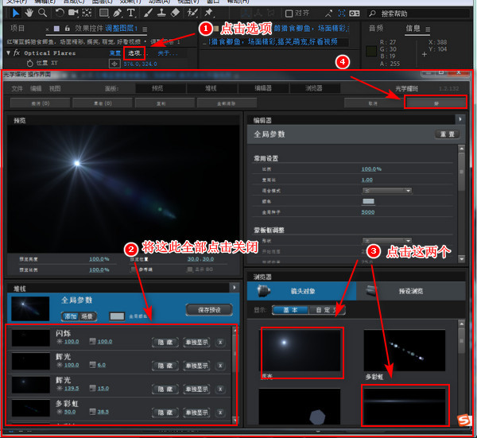The image size is (477, 438).
Task: Click the 保存预设 button
Action: (209, 310)
